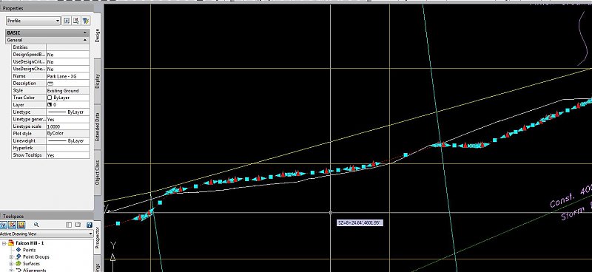Click the Toolspace magnifier search icon
The image size is (592, 272).
click(36, 225)
